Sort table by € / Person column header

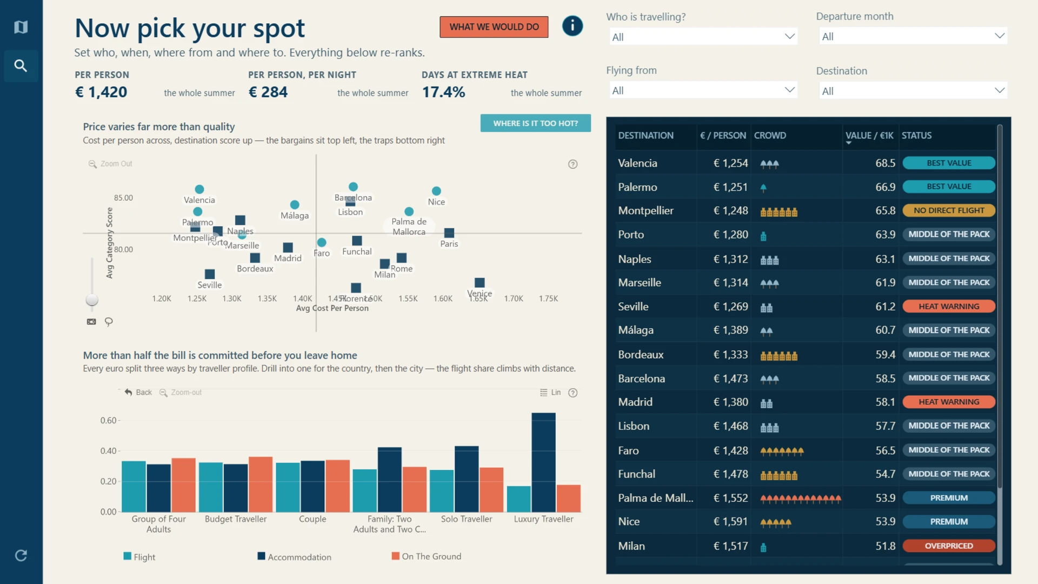[723, 135]
